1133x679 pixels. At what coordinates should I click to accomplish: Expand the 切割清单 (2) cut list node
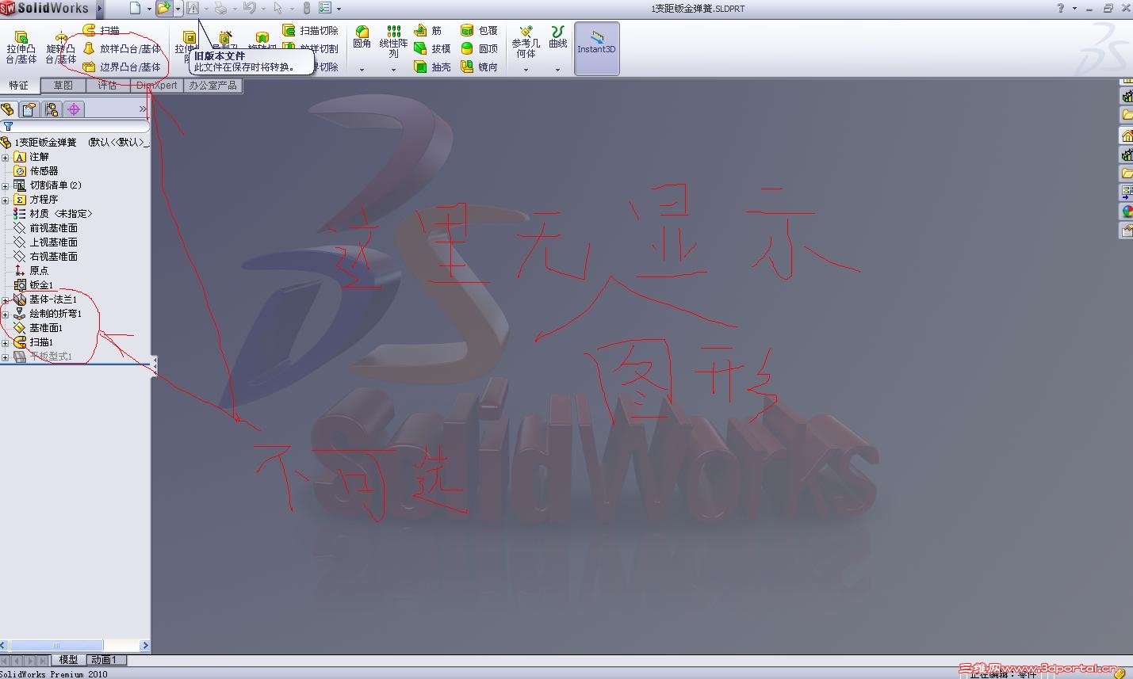click(5, 185)
